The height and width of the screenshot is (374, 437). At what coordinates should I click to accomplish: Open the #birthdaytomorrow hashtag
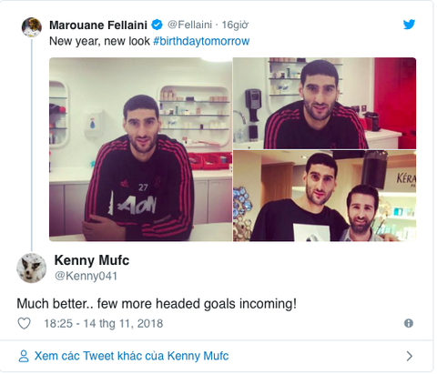click(201, 41)
